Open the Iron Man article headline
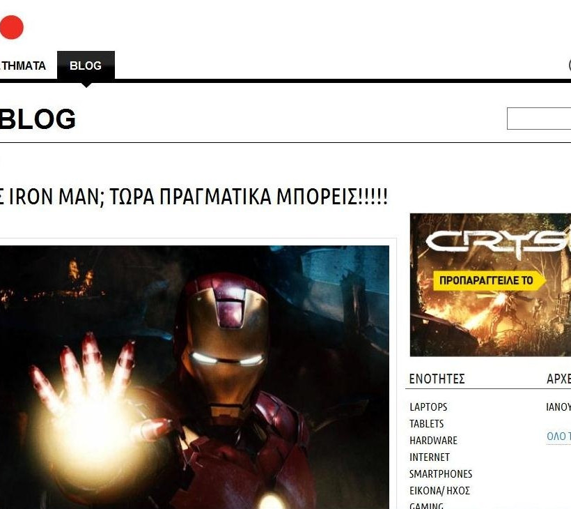 tap(194, 197)
